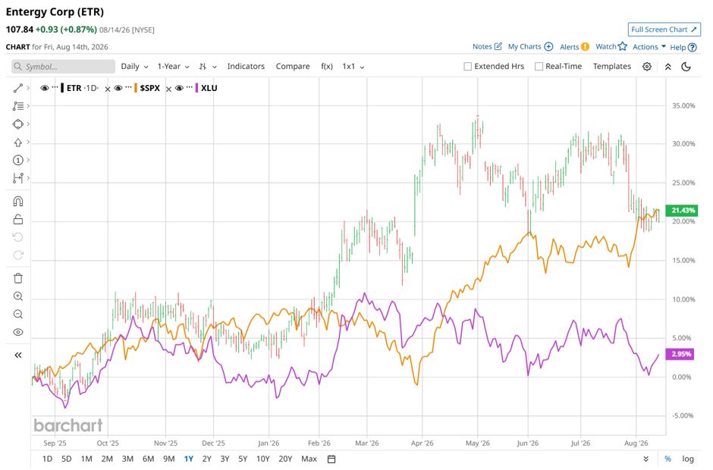
Task: Open chart settings gear
Action: 646,67
